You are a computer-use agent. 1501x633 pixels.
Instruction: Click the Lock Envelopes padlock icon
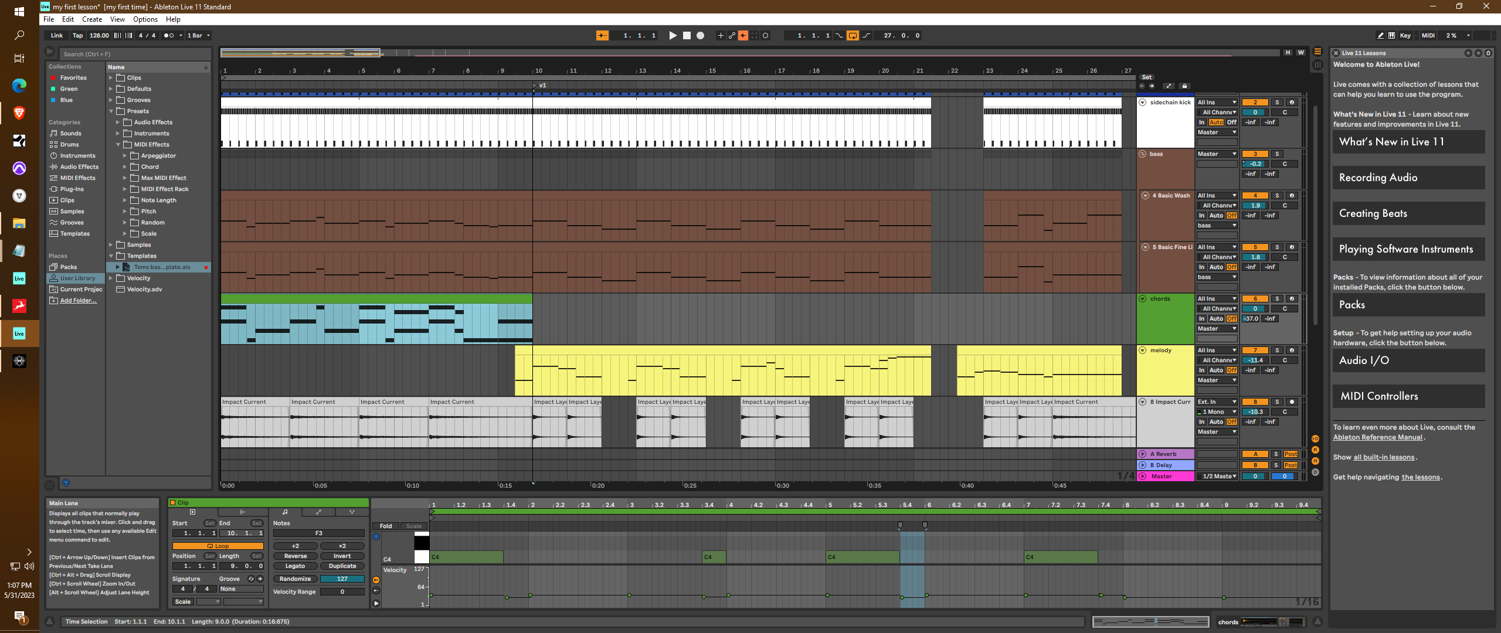point(1184,86)
